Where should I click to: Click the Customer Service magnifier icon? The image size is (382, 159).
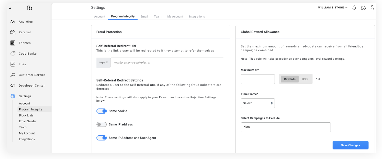pos(13,75)
